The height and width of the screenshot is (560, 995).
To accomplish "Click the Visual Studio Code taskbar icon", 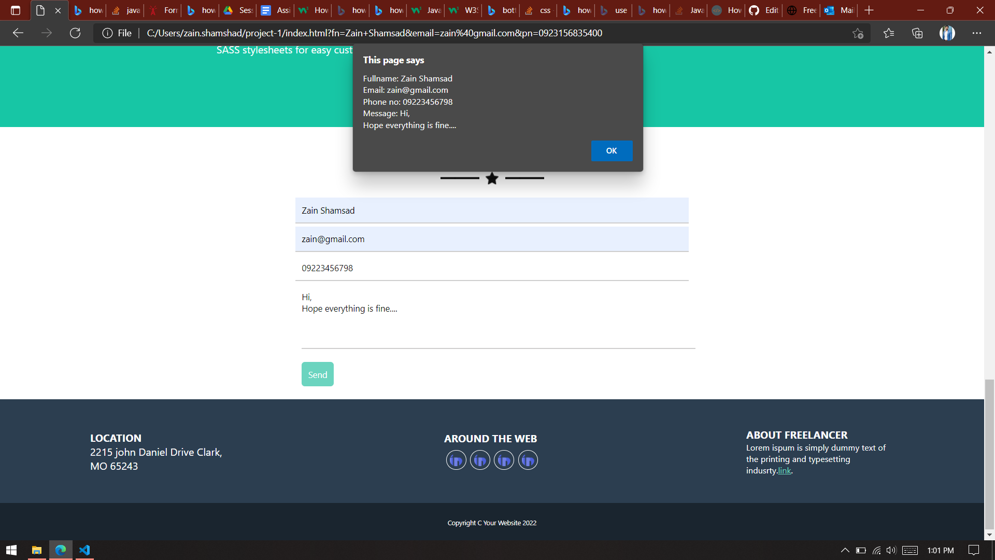I will pyautogui.click(x=84, y=550).
